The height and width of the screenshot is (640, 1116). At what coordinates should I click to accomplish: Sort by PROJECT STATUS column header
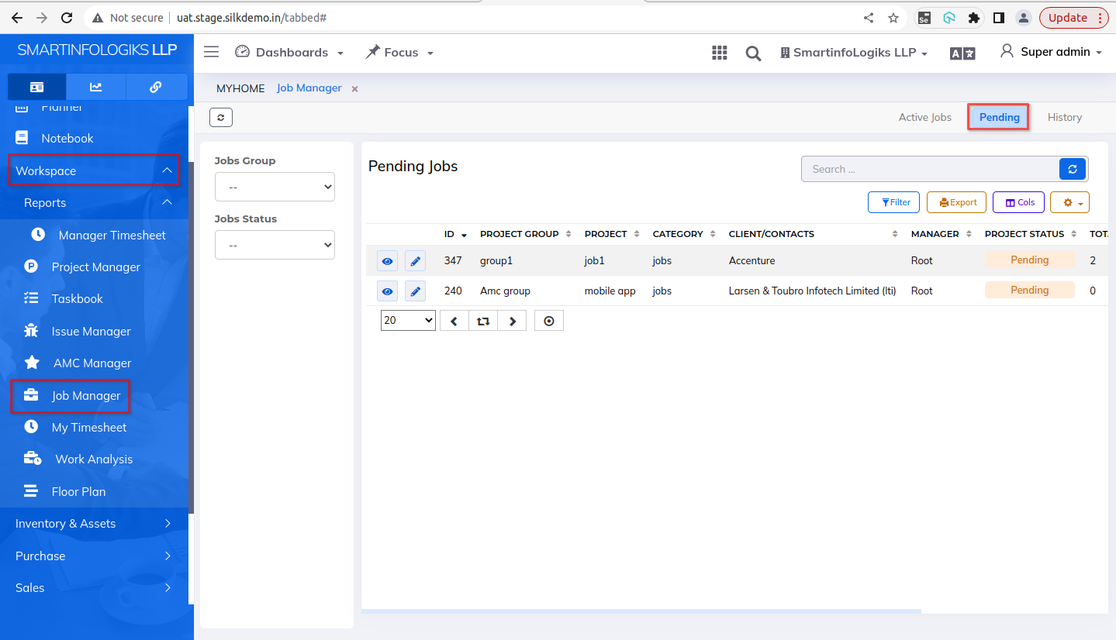click(x=1031, y=234)
